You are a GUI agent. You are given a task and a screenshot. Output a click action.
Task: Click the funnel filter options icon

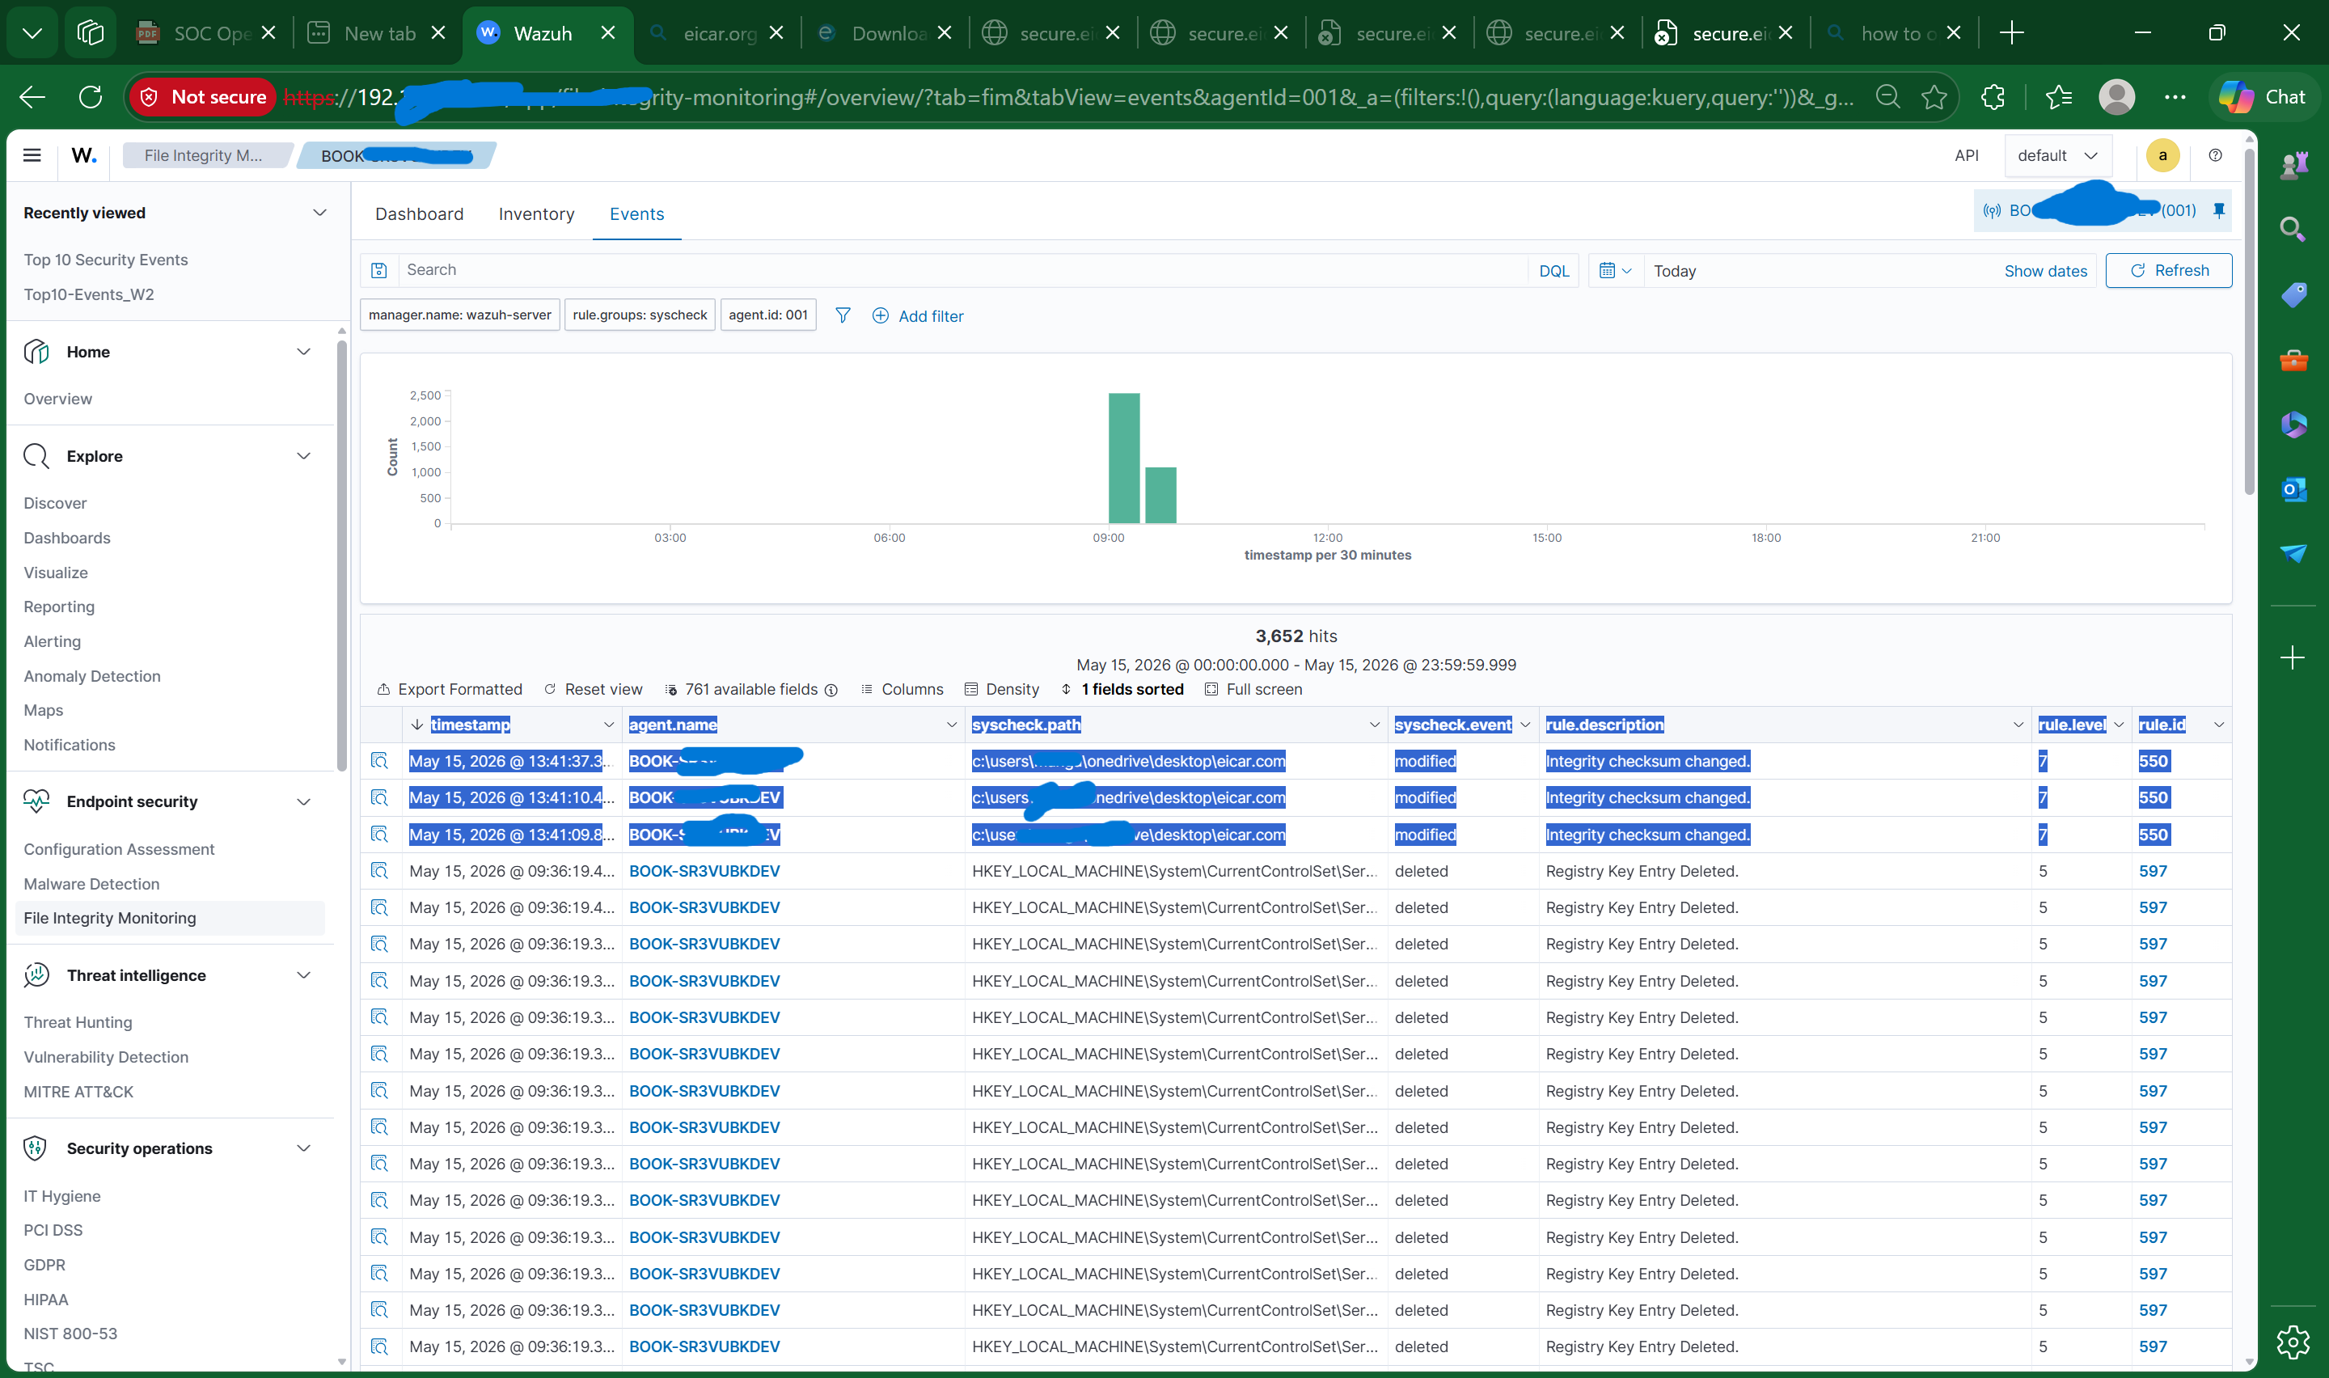pyautogui.click(x=843, y=315)
